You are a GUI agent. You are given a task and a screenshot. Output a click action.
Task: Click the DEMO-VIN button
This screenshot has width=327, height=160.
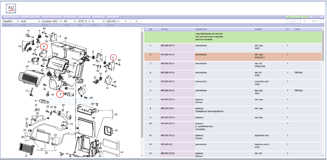(293, 17)
